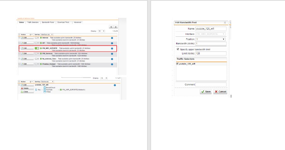
Task: Open info icon for youtube_128_wifi selector
Action: (x=115, y=85)
